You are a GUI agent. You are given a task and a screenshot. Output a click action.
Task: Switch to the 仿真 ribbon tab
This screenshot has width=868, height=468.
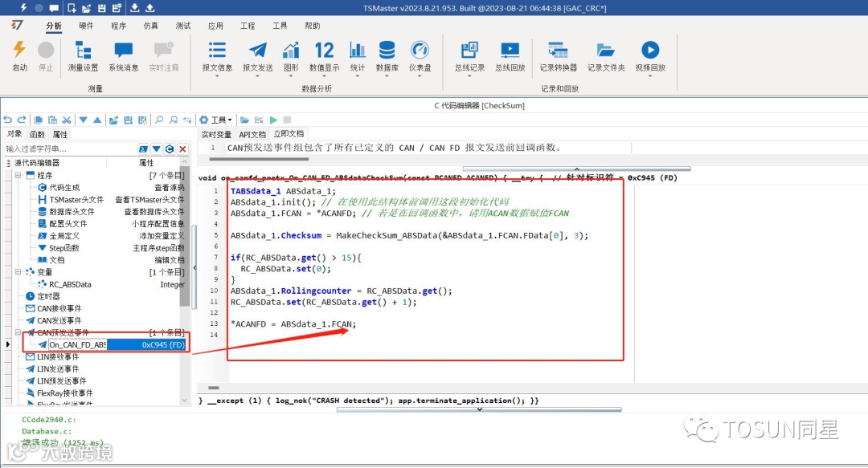[x=150, y=26]
